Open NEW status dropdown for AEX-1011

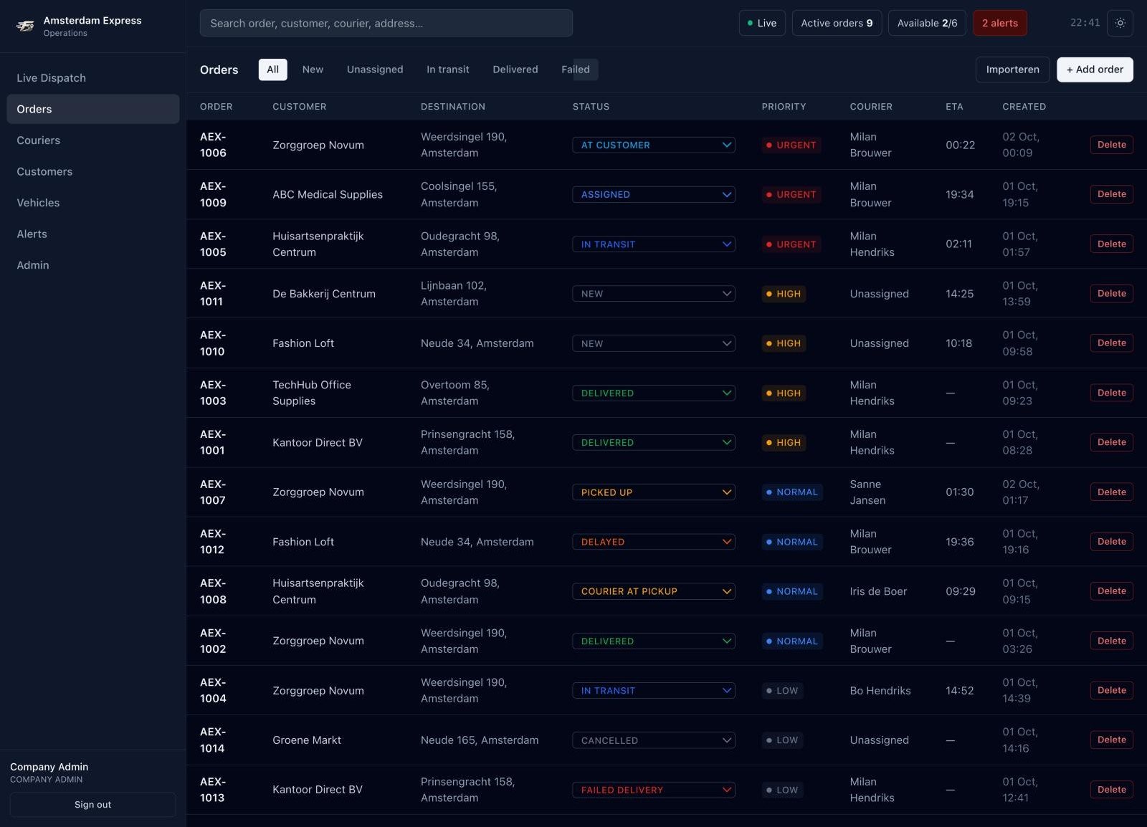tap(653, 294)
